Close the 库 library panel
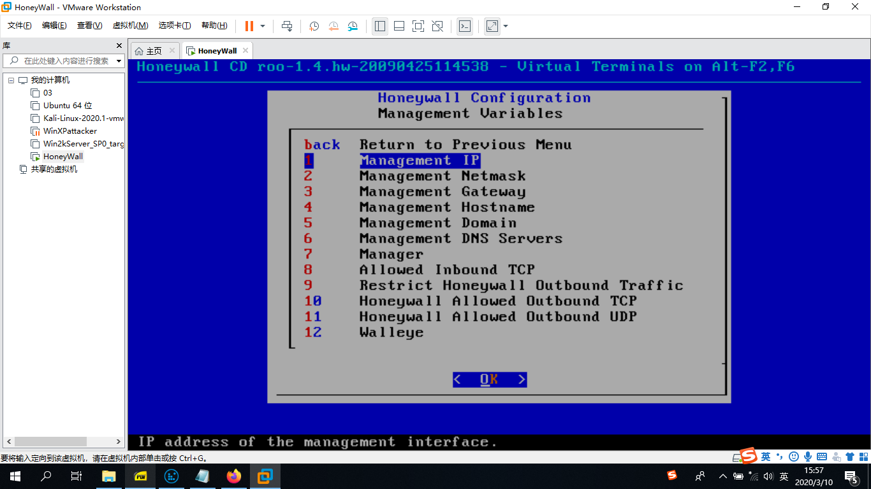The height and width of the screenshot is (489, 871). pyautogui.click(x=119, y=46)
